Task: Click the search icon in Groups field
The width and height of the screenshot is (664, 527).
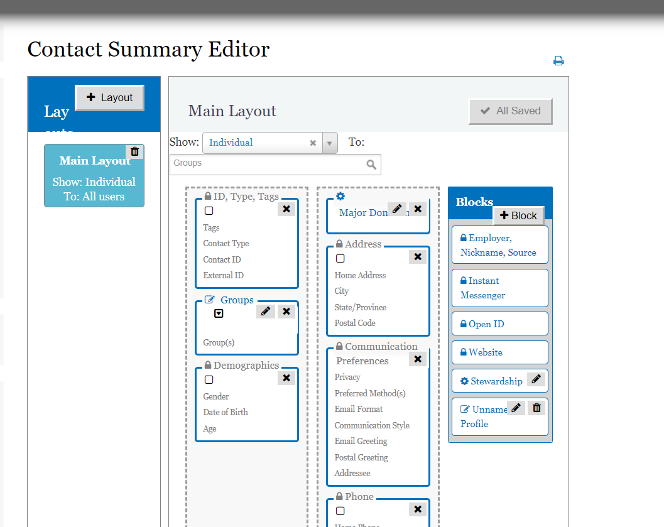Action: [x=371, y=165]
